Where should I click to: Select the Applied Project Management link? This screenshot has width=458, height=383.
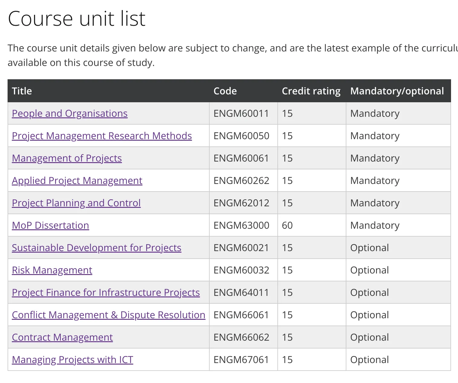point(77,181)
